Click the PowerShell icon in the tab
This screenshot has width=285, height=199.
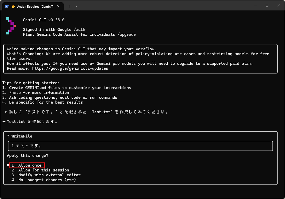point(7,6)
